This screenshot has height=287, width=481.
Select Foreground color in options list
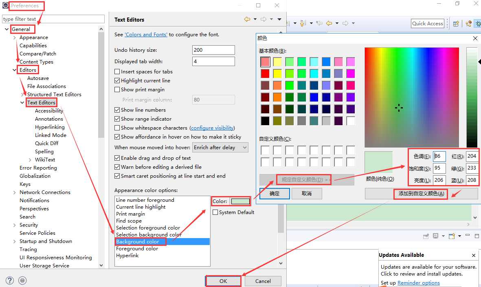point(162,249)
